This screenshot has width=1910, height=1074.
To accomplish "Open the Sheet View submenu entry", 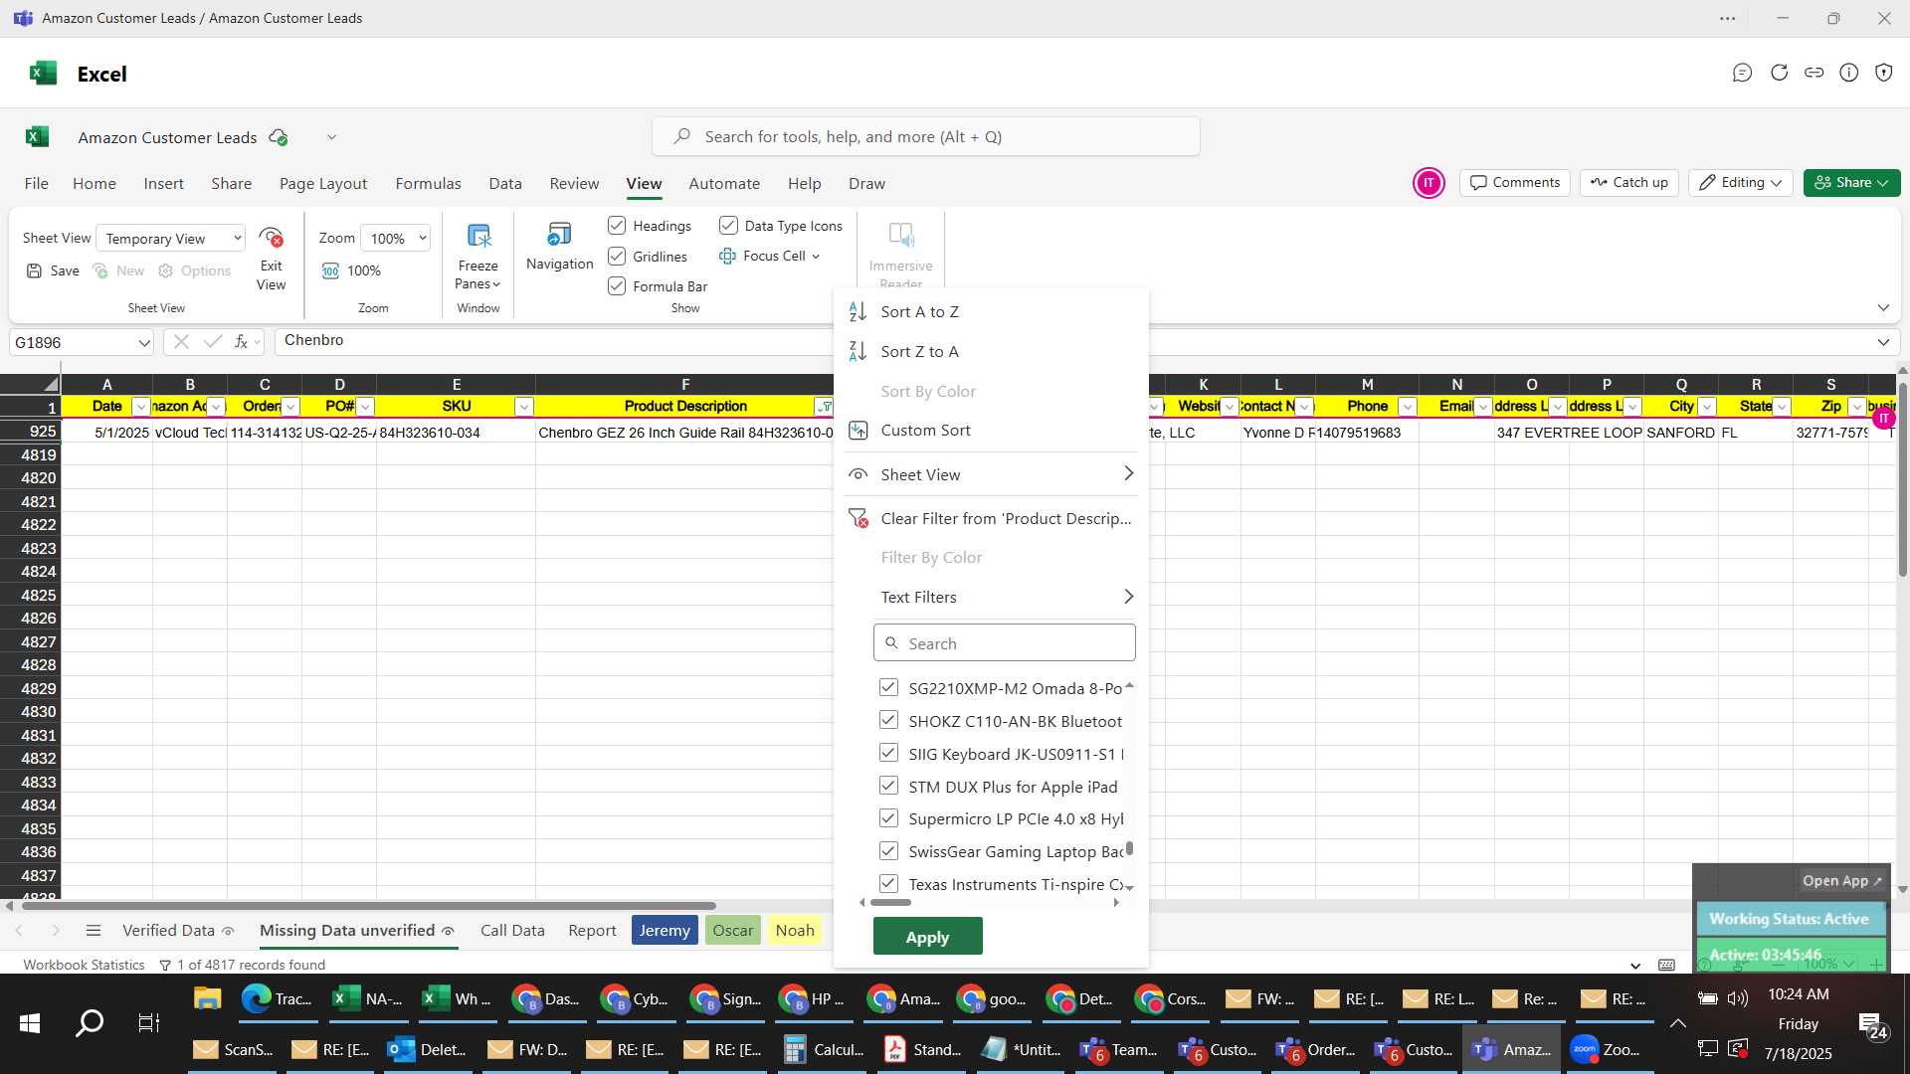I will [x=991, y=474].
